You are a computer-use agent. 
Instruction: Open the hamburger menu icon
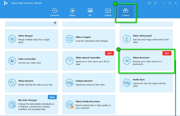[155, 3]
